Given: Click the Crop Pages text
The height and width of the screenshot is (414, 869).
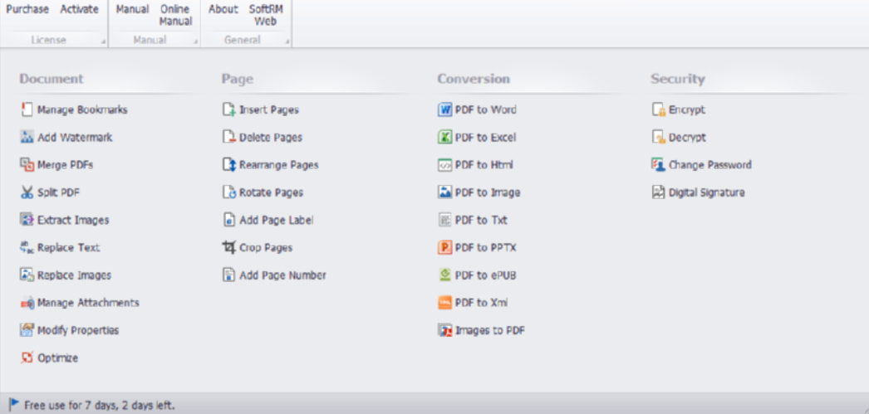Looking at the screenshot, I should pos(266,247).
